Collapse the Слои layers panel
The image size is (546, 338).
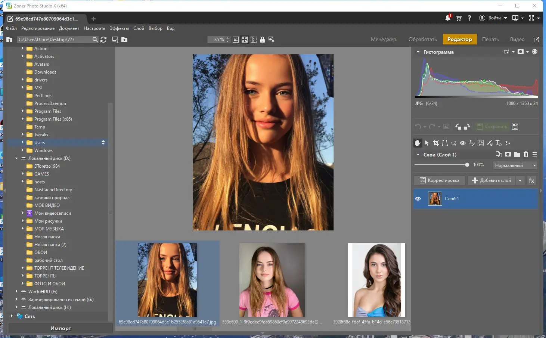coord(418,155)
